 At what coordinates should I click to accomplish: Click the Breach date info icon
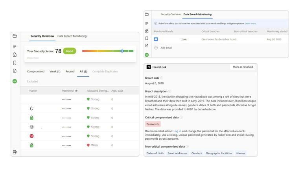click(162, 78)
